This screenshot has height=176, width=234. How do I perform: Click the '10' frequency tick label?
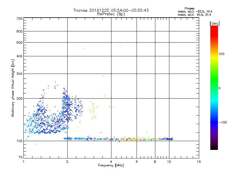tap(169, 162)
